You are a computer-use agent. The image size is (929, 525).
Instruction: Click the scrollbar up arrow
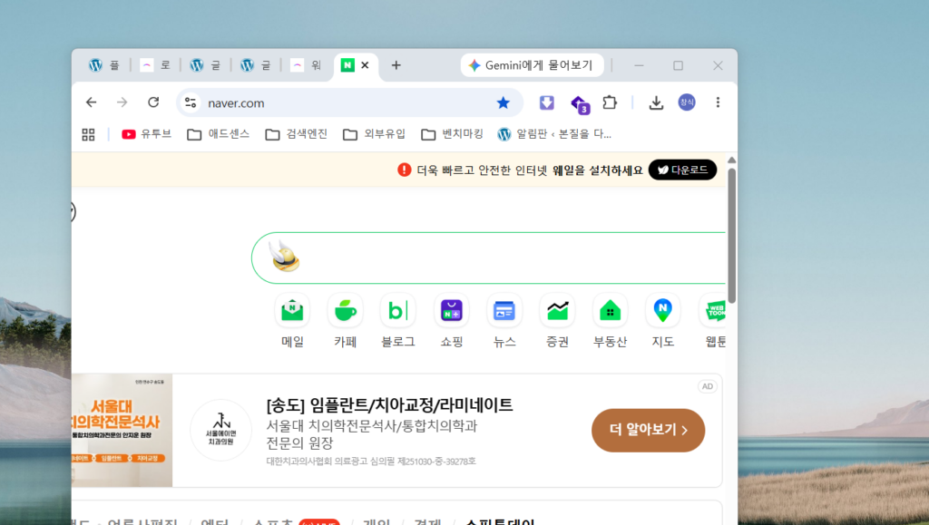pos(732,160)
